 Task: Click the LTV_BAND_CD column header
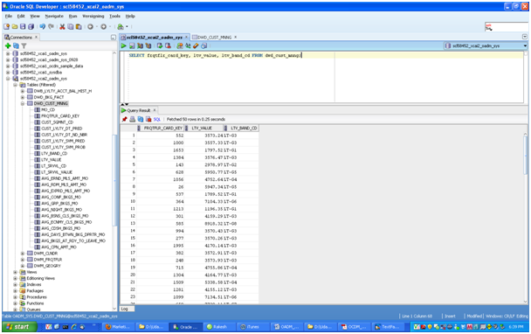coord(244,129)
